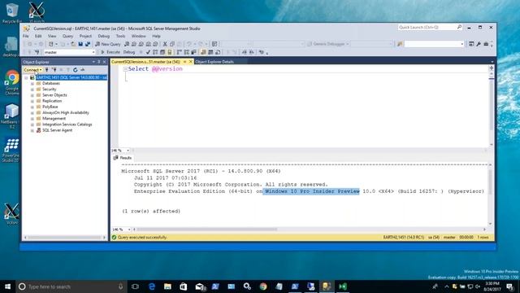The height and width of the screenshot is (293, 520).
Task: Open Chrome icon in the taskbar
Action: [263, 286]
